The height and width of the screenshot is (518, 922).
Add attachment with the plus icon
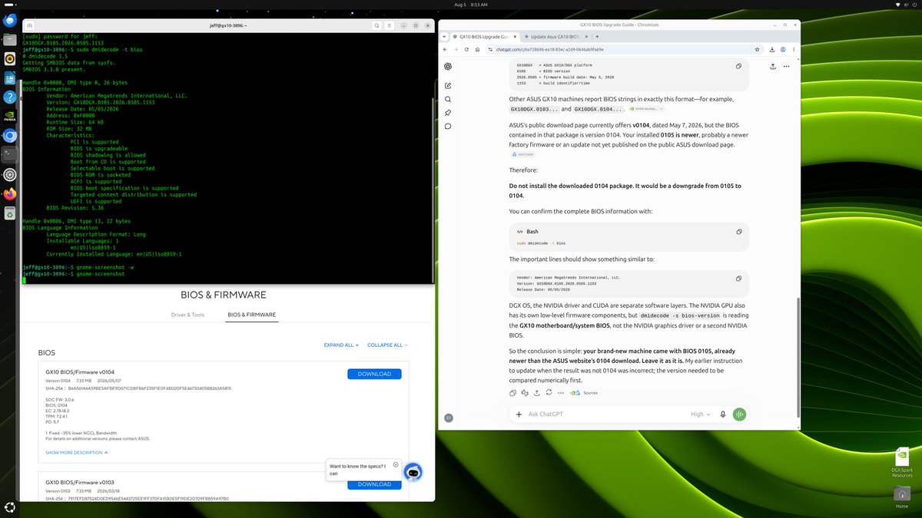(x=519, y=414)
